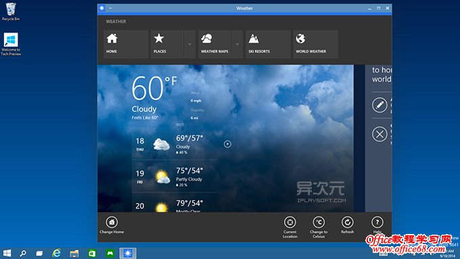Open the Weather Maps tile
This screenshot has height=259, width=460.
(214, 44)
